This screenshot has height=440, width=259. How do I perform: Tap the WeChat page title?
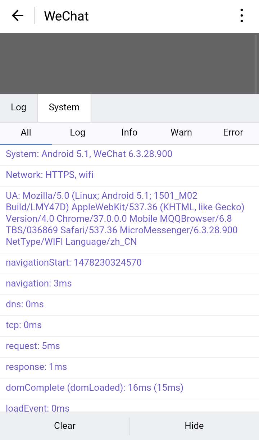point(66,16)
